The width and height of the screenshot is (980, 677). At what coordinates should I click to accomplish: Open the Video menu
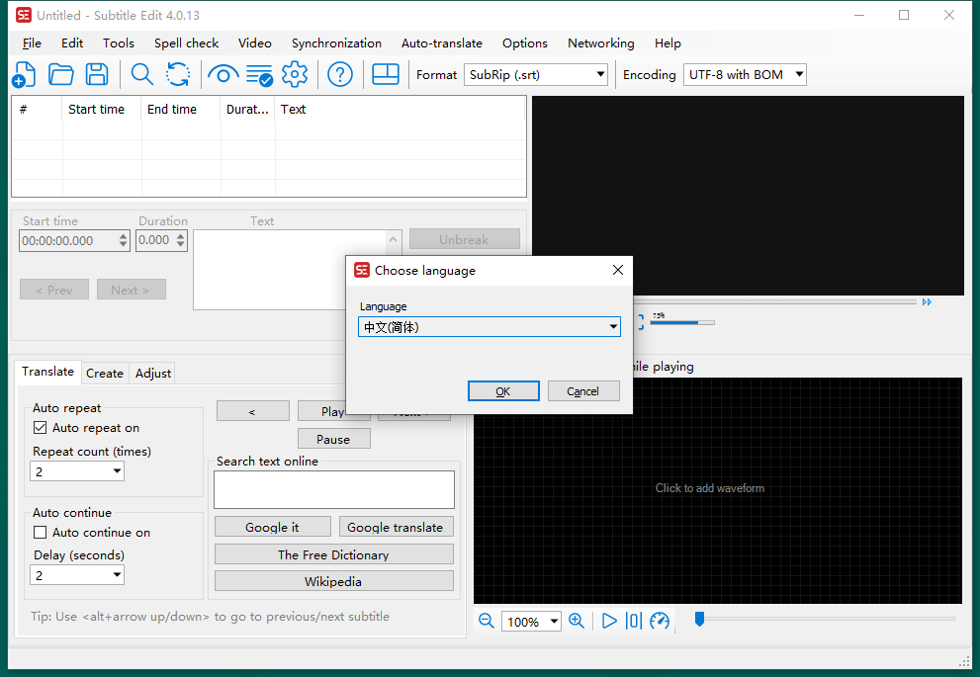click(x=255, y=43)
